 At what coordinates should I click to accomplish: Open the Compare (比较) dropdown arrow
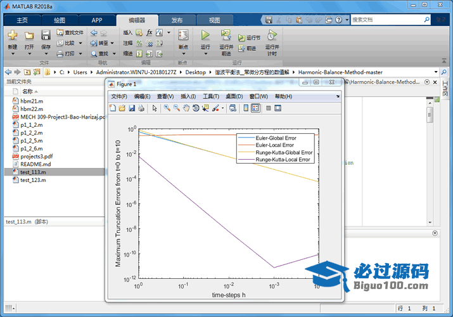pyautogui.click(x=80, y=43)
